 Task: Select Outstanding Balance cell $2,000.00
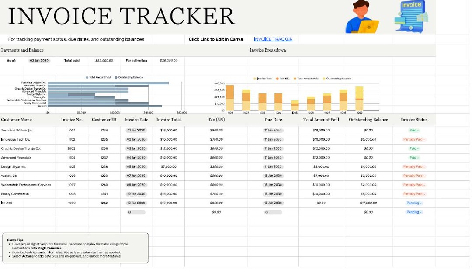click(x=368, y=185)
